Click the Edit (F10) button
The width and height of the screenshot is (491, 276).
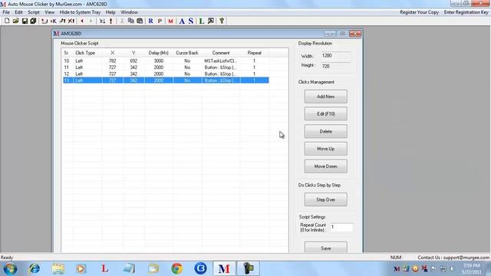coord(325,113)
